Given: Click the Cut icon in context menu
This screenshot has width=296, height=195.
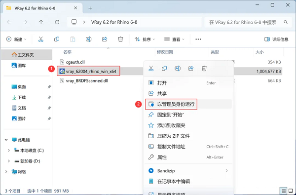Looking at the screenshot, I should (x=151, y=69).
